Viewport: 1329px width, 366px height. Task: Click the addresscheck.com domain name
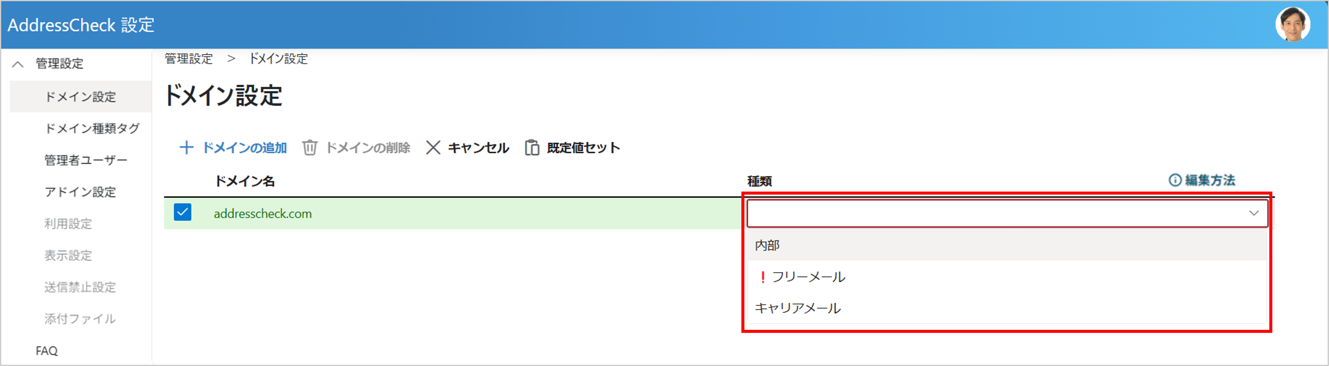[x=263, y=213]
